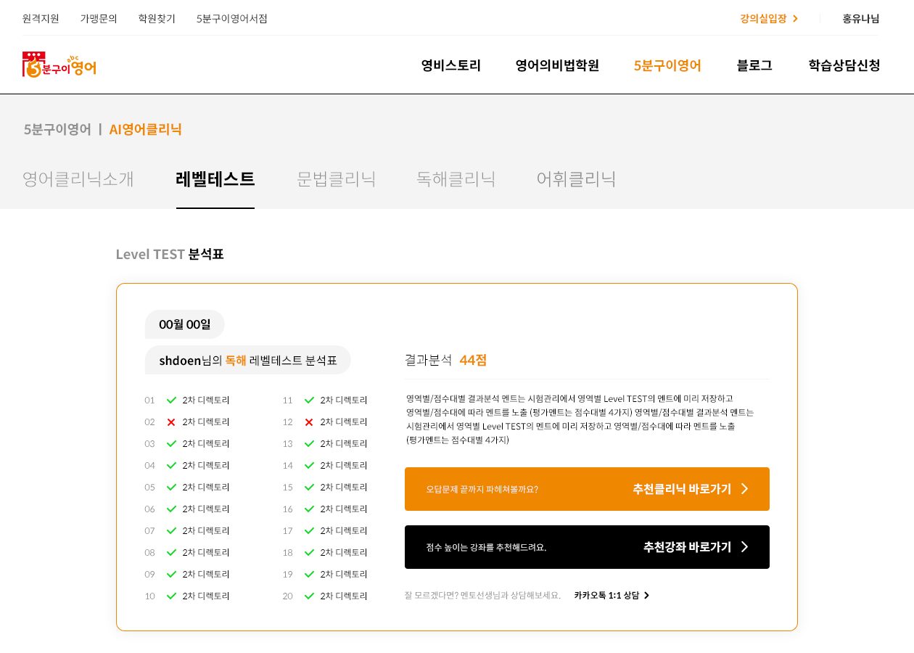Open the 학원찾기 link
914x653 pixels.
[157, 19]
